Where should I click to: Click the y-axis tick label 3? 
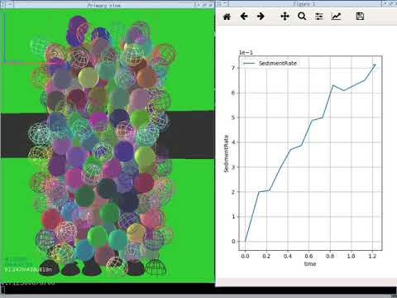tap(233, 167)
